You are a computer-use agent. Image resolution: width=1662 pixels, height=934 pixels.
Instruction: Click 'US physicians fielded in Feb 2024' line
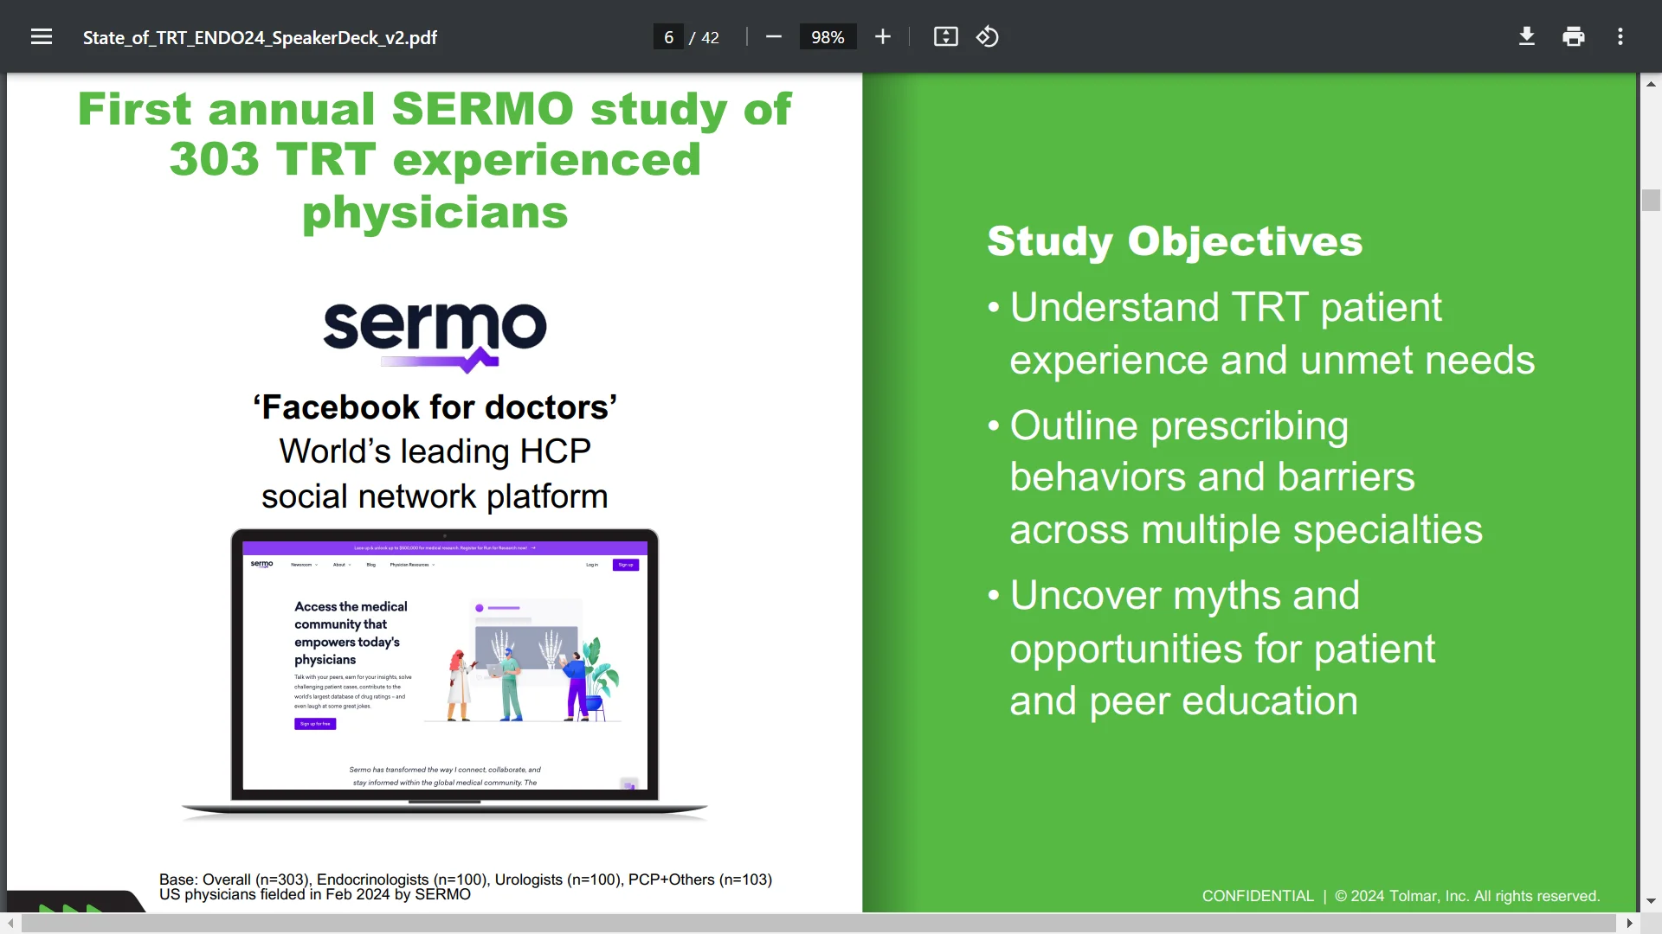tap(315, 895)
